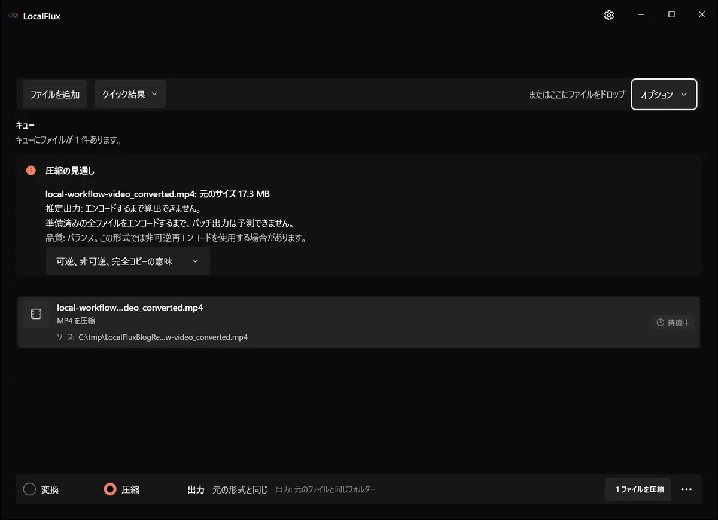Click the バッチ出力は予測できません line
The width and height of the screenshot is (718, 520).
coord(169,223)
